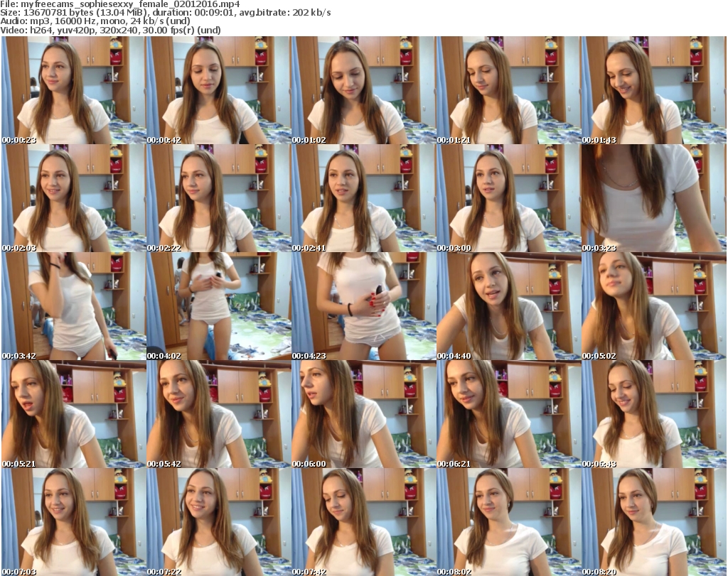The height and width of the screenshot is (576, 728).
Task: Select the thumbnail frame stamped 00:00:42
Action: pyautogui.click(x=219, y=90)
